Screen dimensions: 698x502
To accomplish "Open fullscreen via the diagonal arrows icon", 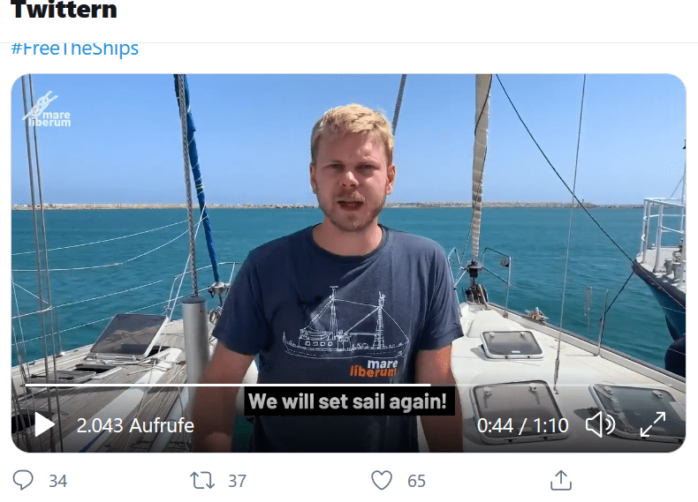I will (x=653, y=424).
